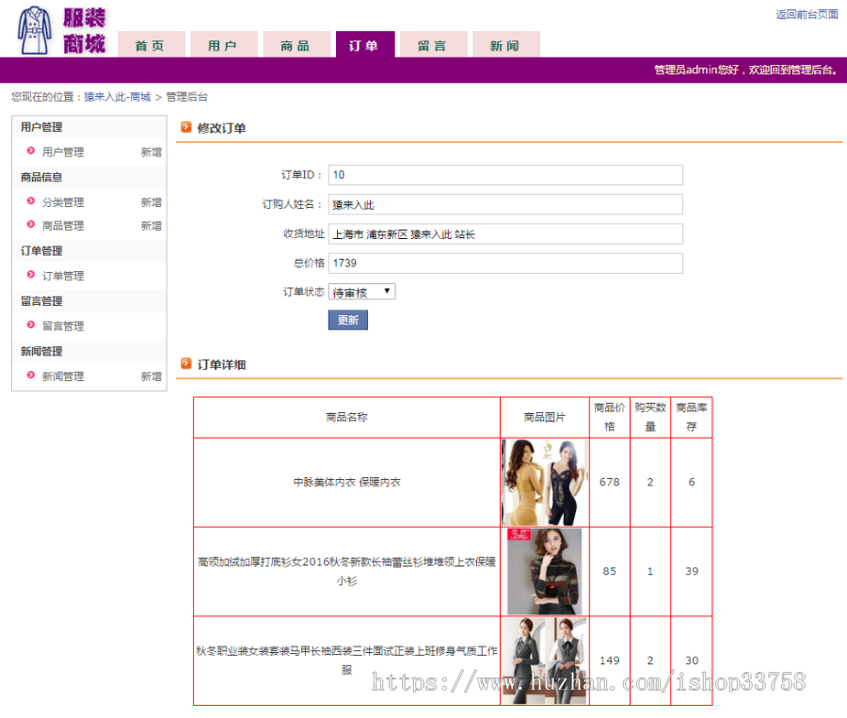The width and height of the screenshot is (847, 718).
Task: Open 返回前台页面 link at top right
Action: tap(807, 14)
